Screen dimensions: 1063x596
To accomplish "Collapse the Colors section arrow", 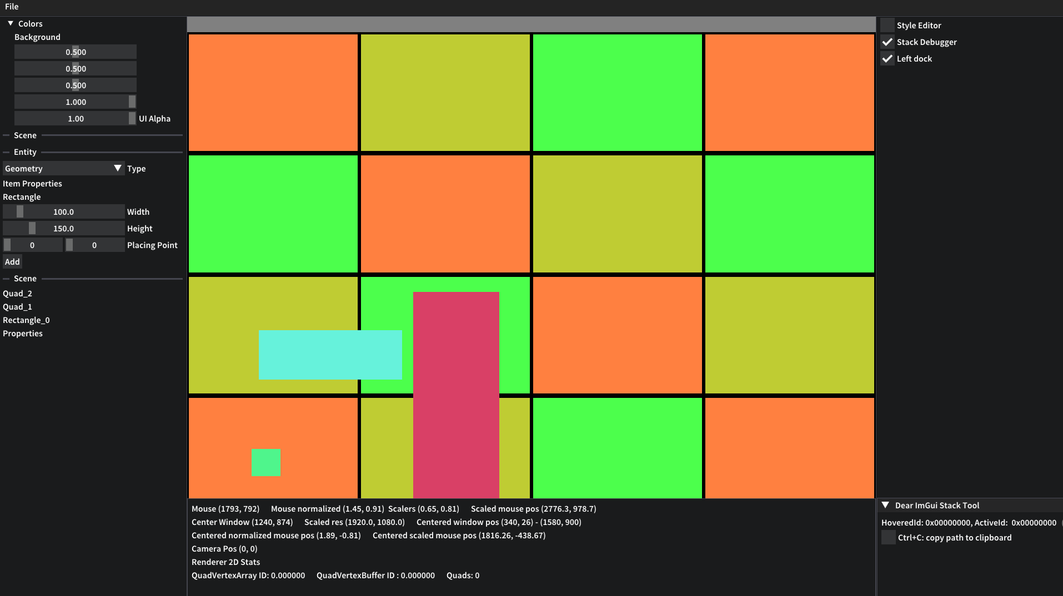I will coord(11,23).
